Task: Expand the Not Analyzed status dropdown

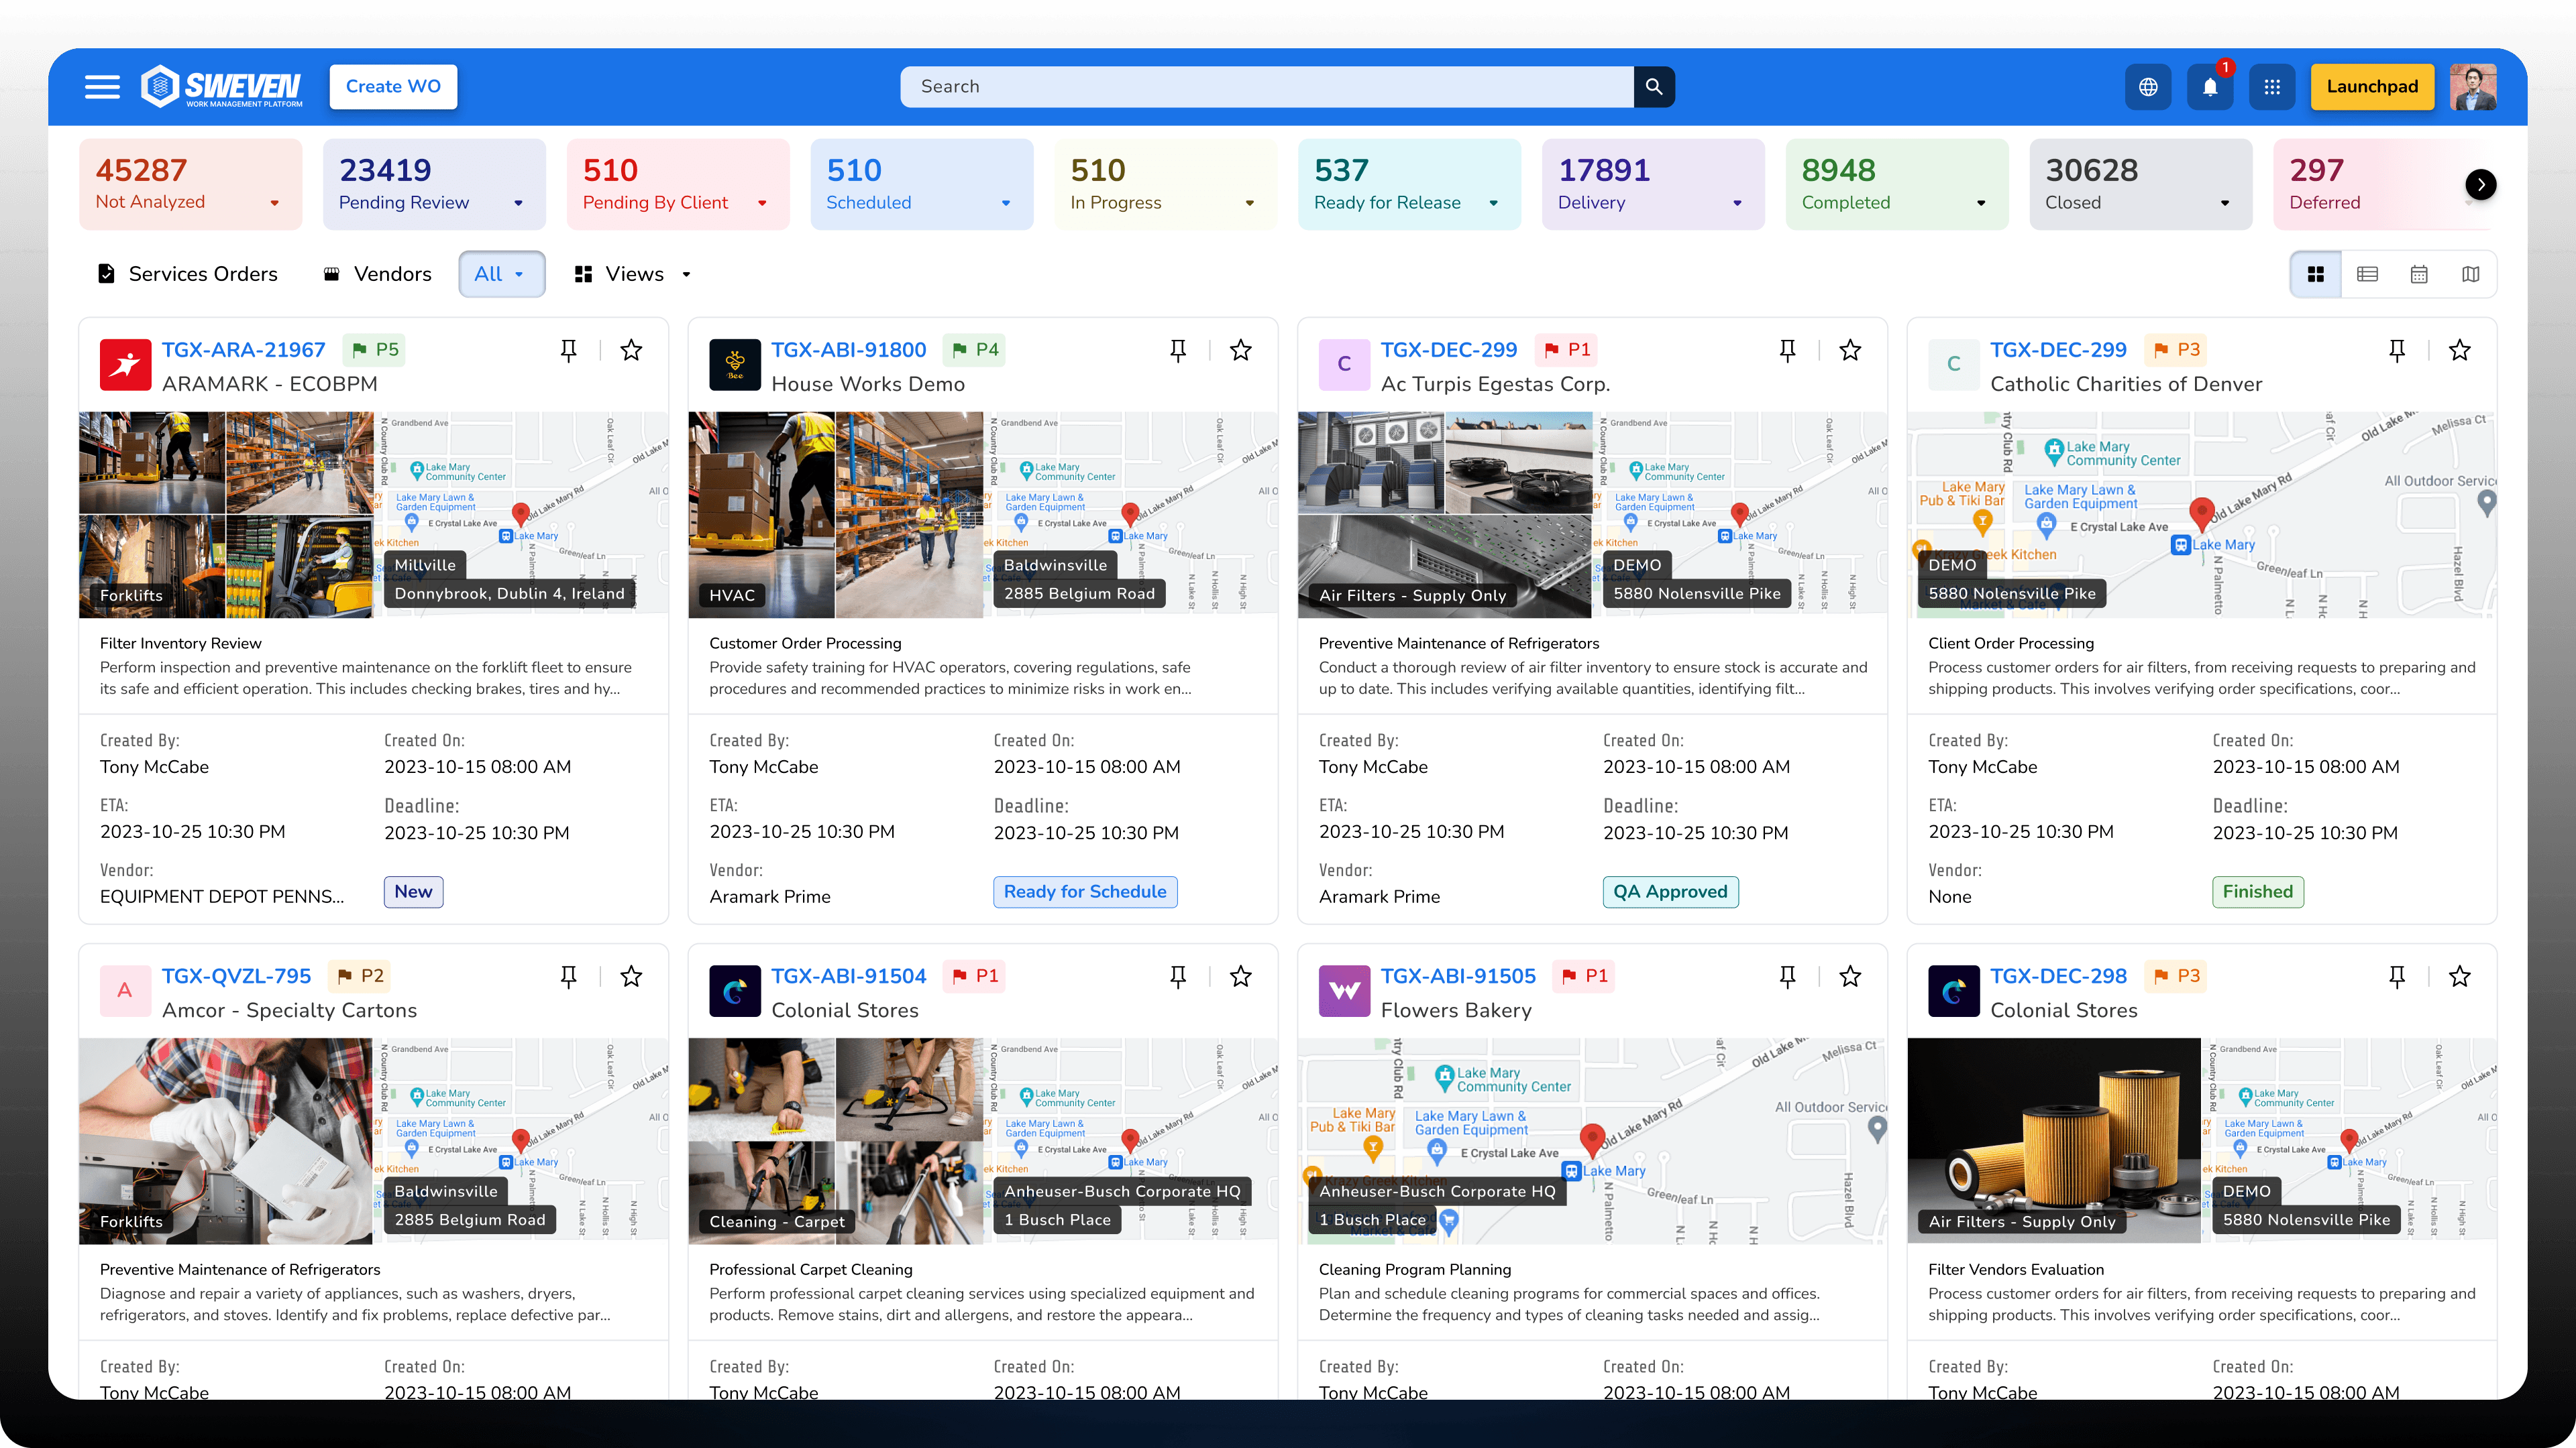Action: [275, 203]
